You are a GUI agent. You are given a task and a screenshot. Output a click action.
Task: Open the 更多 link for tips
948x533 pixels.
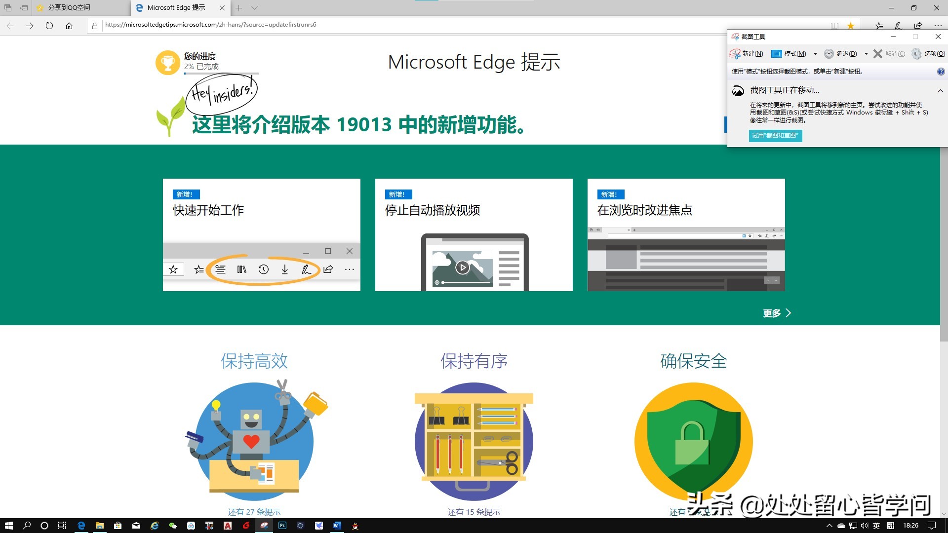coord(771,313)
